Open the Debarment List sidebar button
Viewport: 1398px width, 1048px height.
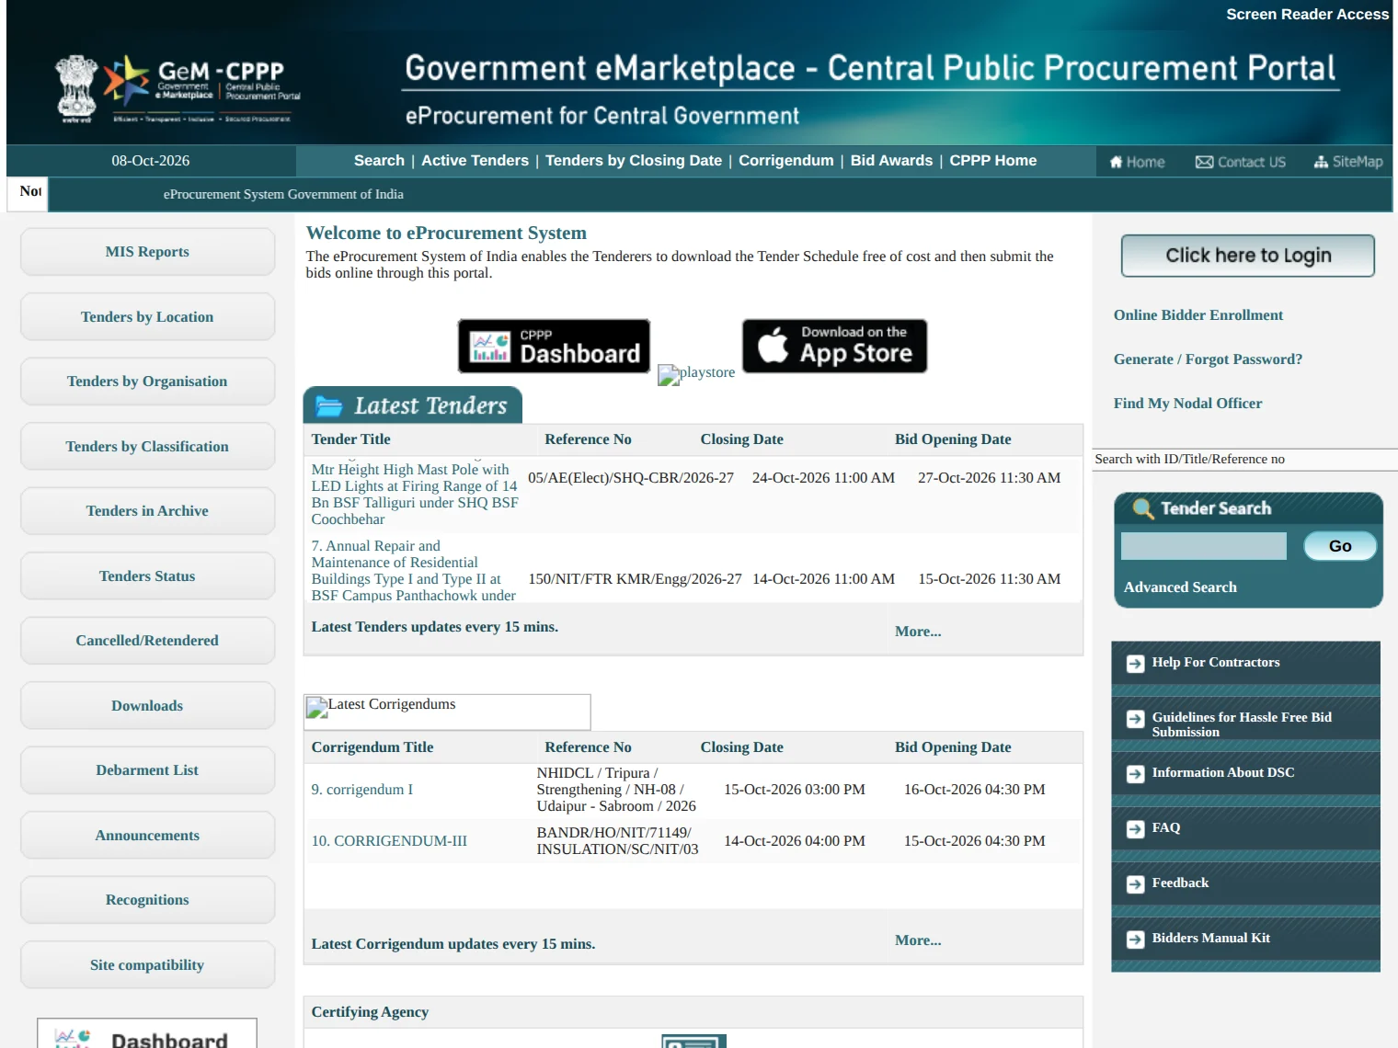tap(147, 770)
